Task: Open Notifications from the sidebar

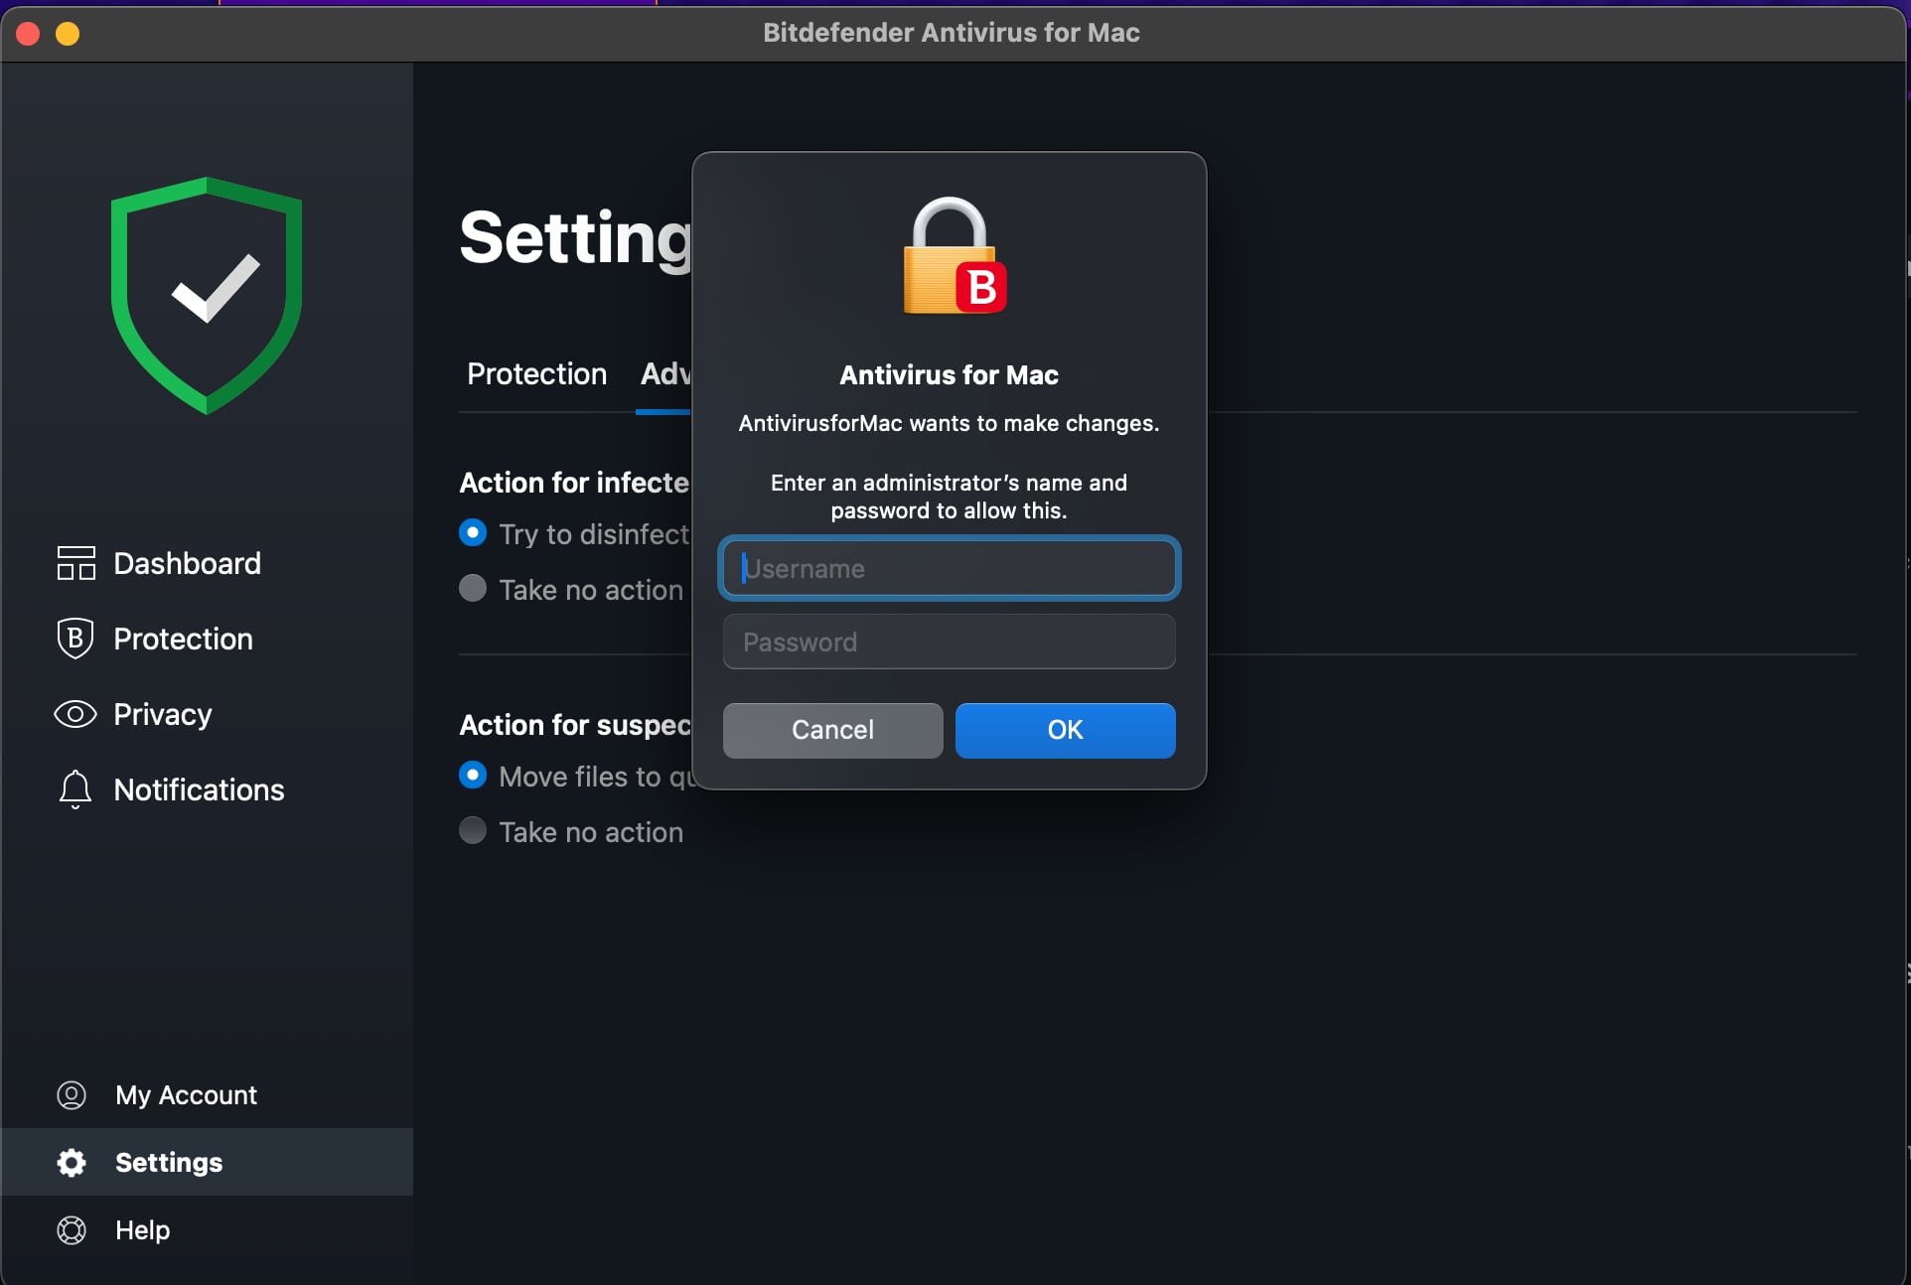Action: [x=199, y=789]
